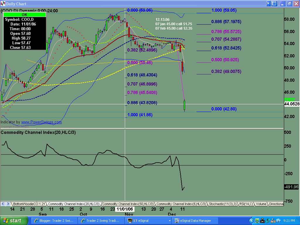This screenshot has width=300, height=225.
Task: Click the 11/01/06 date cursor label
Action: pyautogui.click(x=125, y=209)
